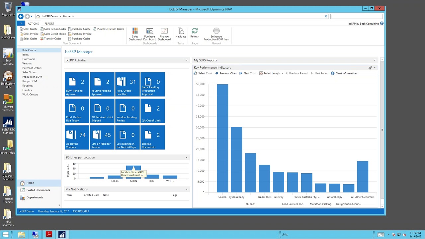This screenshot has width=425, height=239.
Task: Click the search input field
Action: [x=357, y=16]
